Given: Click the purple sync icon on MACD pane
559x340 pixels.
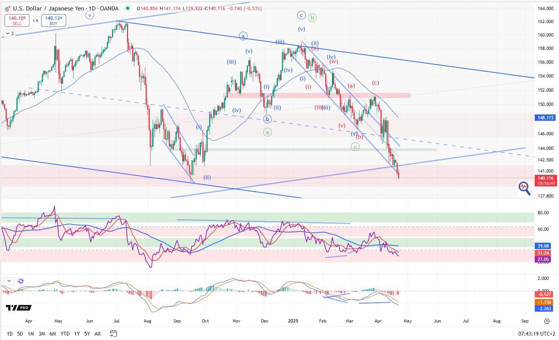Looking at the screenshot, I should tap(21, 281).
